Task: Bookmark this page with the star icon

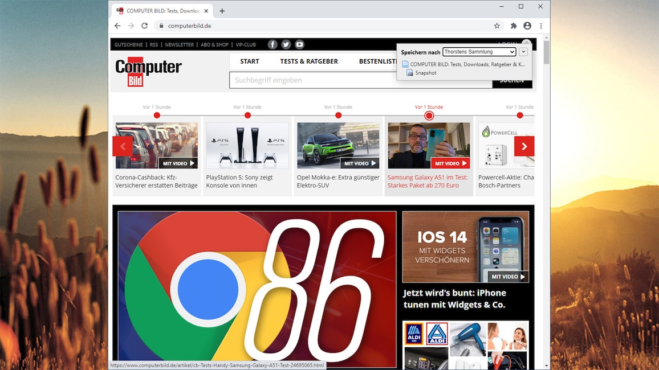Action: (x=497, y=26)
